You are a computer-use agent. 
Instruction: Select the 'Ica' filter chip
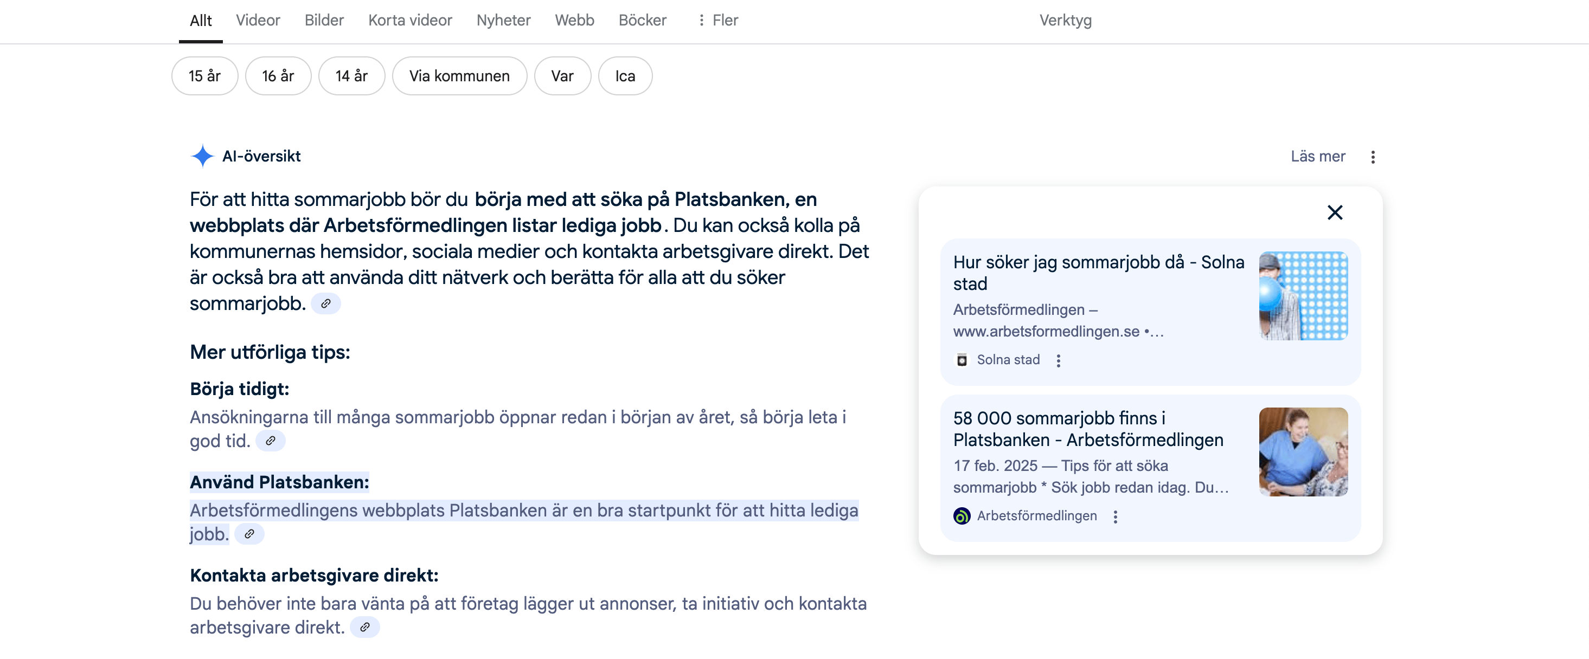(x=625, y=76)
